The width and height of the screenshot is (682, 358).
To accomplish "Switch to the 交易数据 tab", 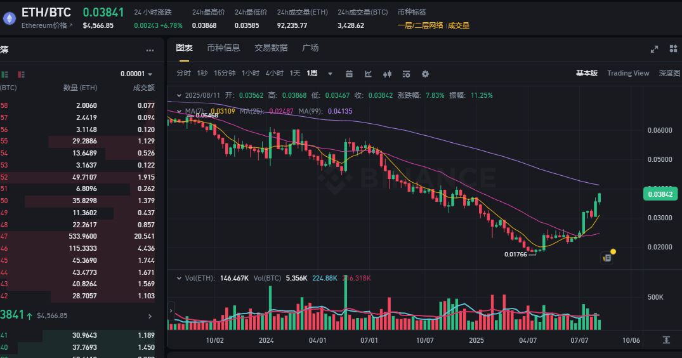I will (x=271, y=48).
